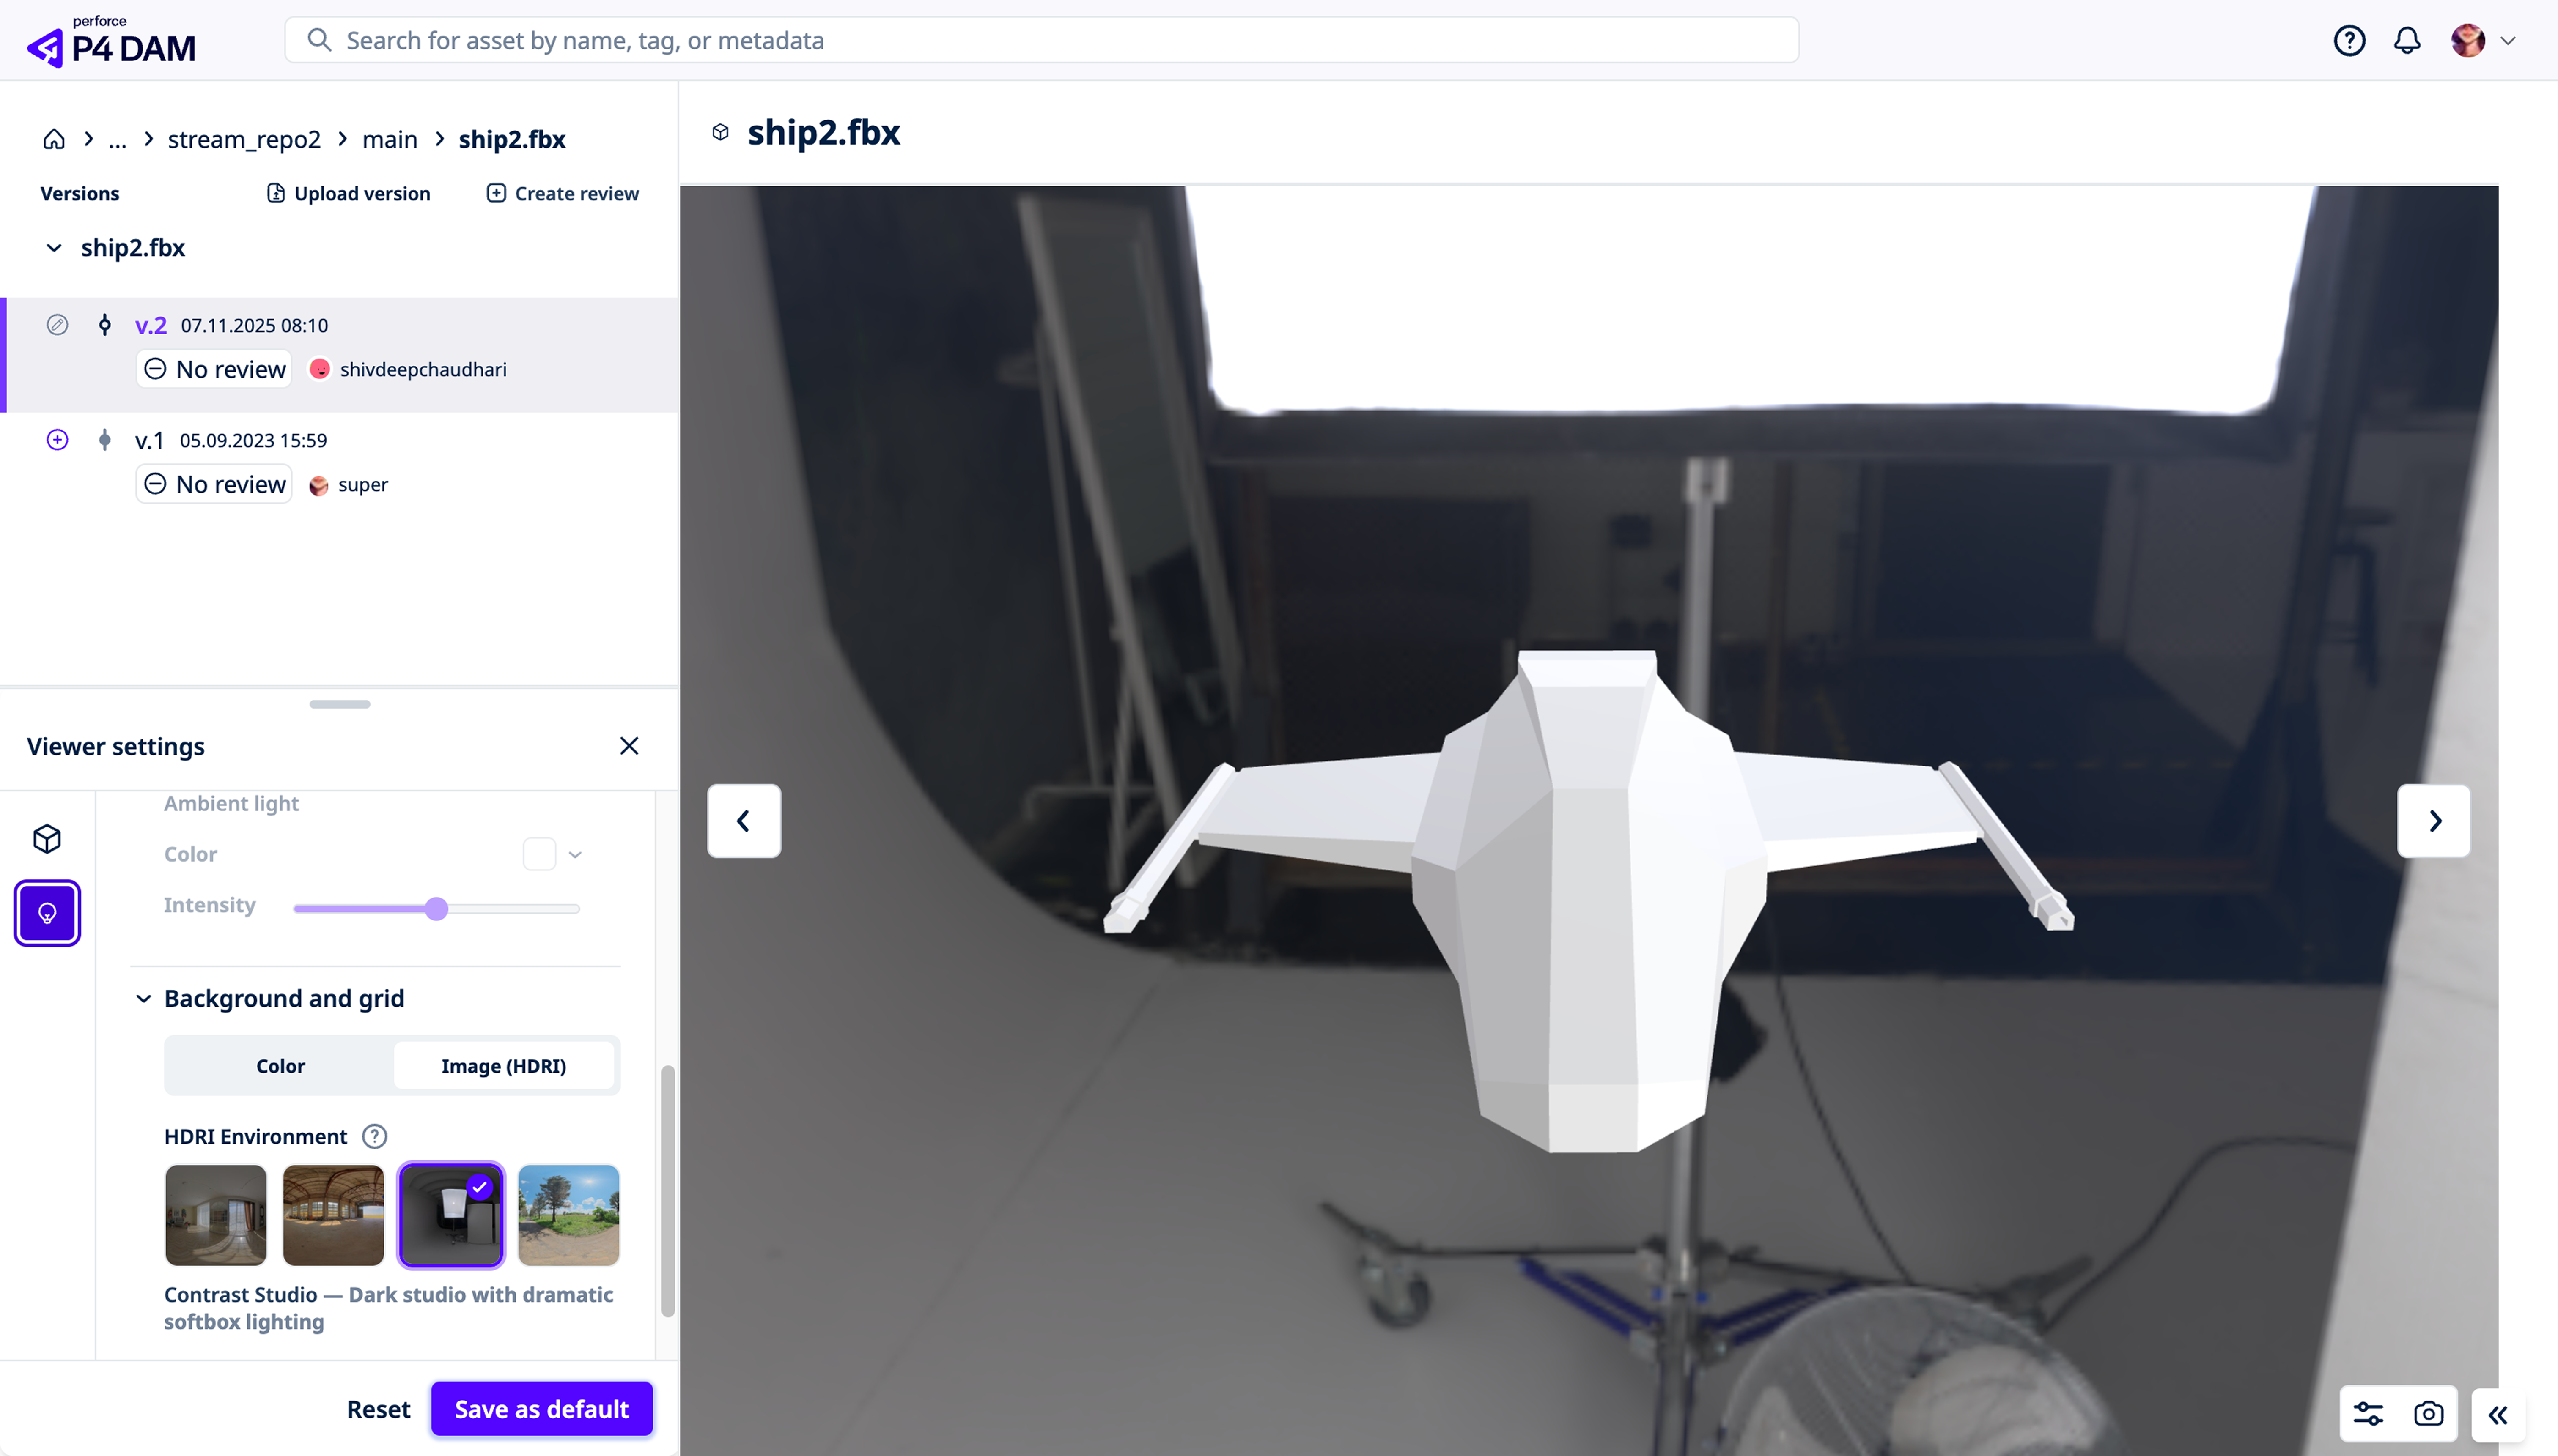
Task: Collapse the ship2.fbx versions tree
Action: click(x=54, y=248)
